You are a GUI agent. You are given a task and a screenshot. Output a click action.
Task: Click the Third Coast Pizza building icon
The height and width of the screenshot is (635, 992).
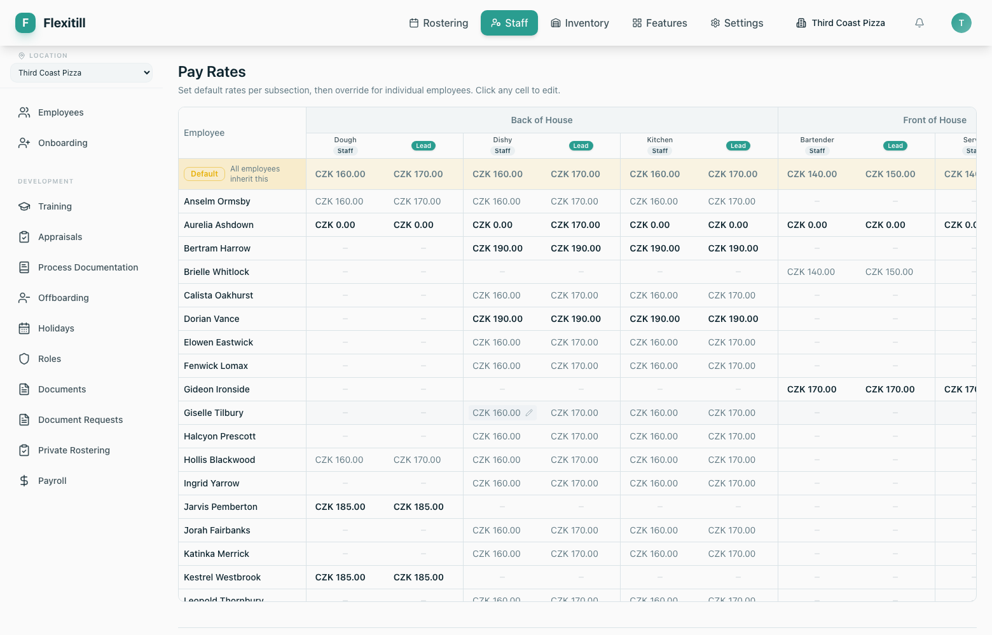pos(801,23)
